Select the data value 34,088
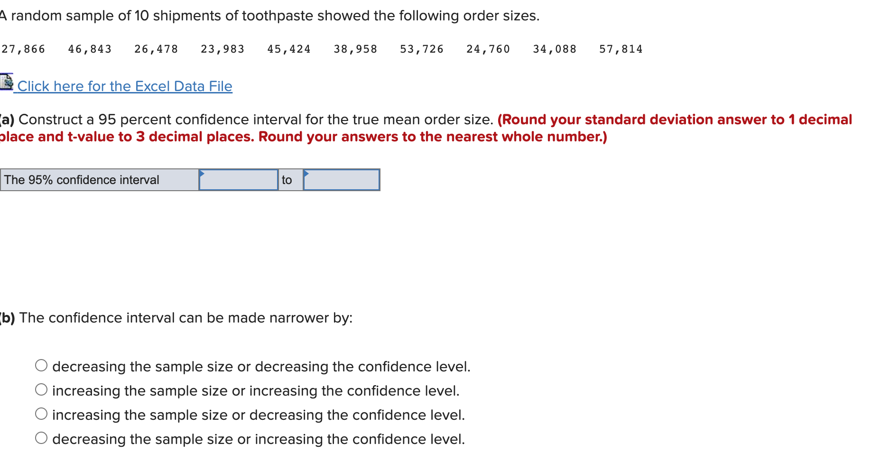890x462 pixels. point(555,49)
